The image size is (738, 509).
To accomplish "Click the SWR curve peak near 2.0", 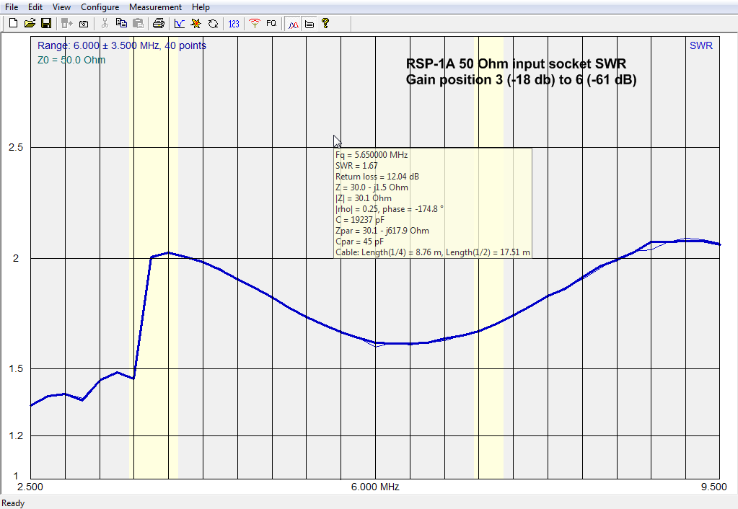I will (168, 253).
